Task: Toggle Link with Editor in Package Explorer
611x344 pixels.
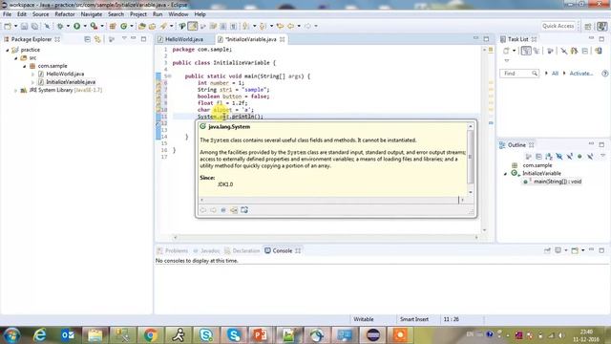Action: [x=97, y=39]
